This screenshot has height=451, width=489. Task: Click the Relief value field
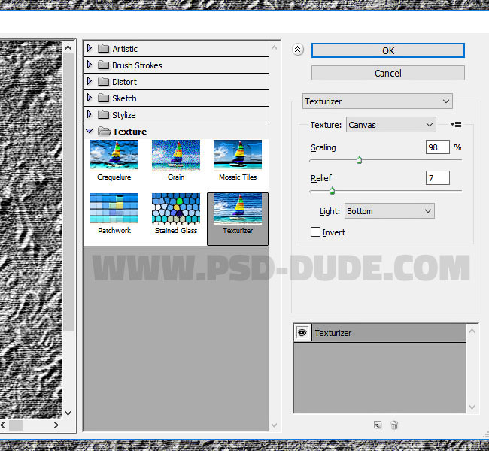[x=438, y=178]
